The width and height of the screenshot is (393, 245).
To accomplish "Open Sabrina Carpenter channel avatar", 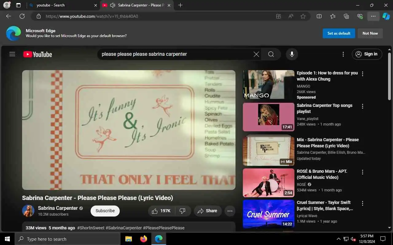I will pos(28,211).
